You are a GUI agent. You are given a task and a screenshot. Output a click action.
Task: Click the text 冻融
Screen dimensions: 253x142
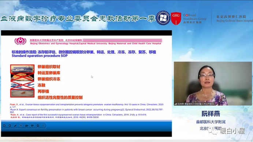point(41,85)
